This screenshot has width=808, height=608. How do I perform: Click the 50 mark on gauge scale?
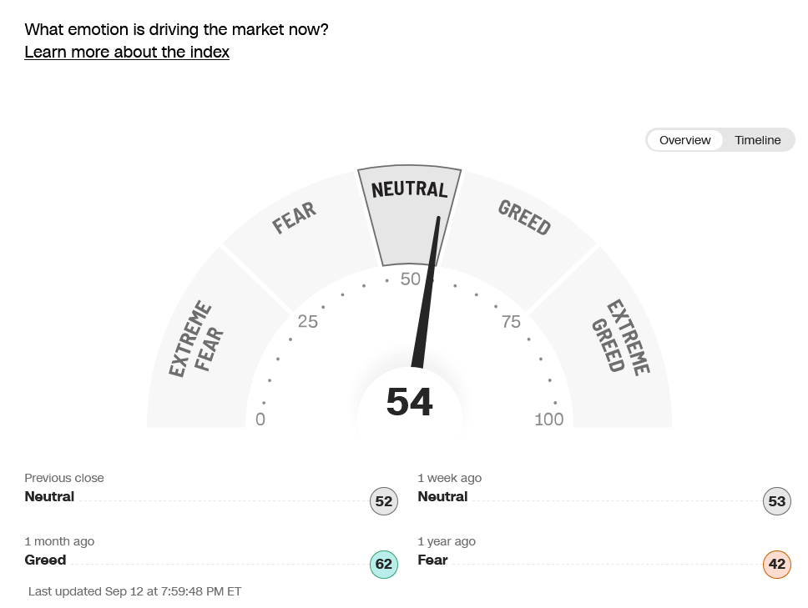tap(410, 279)
